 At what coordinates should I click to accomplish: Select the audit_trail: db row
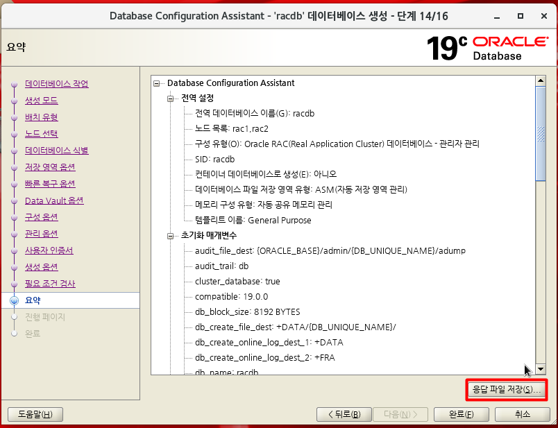tap(221, 266)
